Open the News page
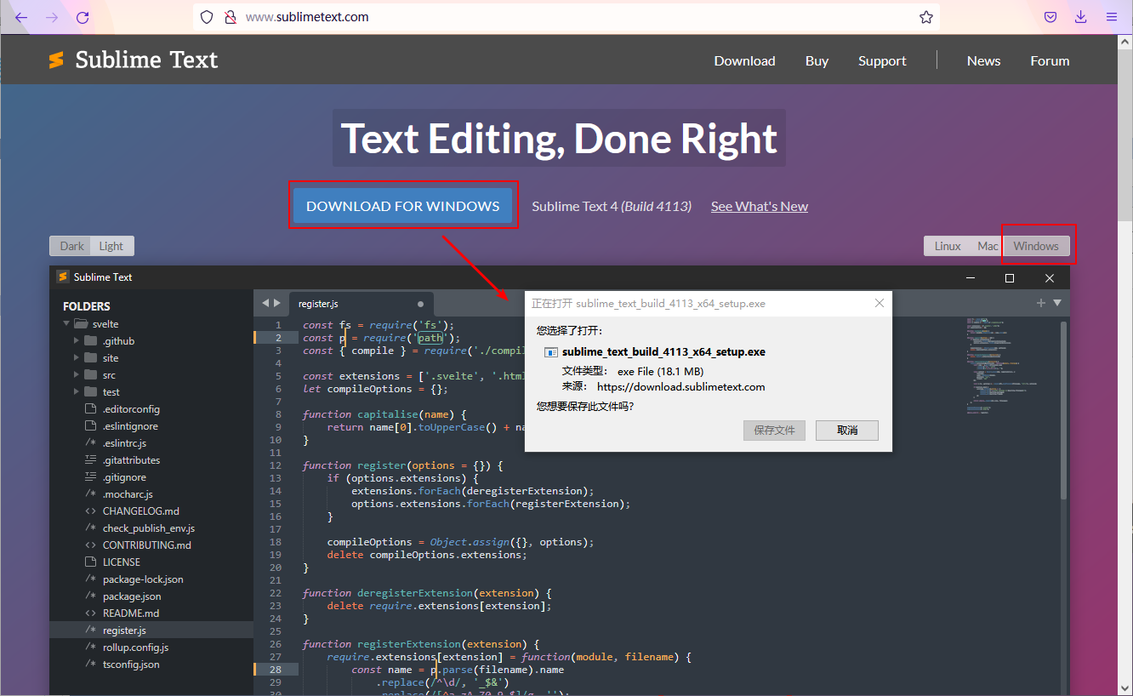Image resolution: width=1133 pixels, height=696 pixels. click(983, 60)
